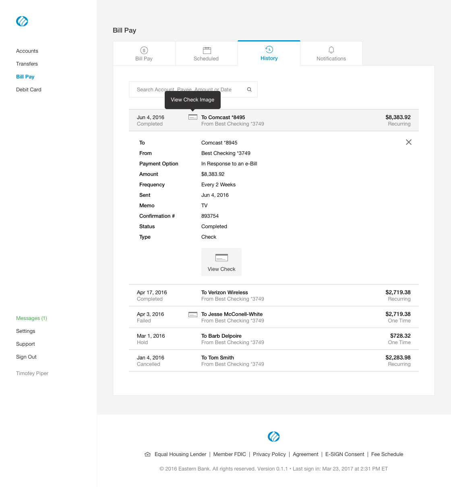Select Bill Pay in the sidebar
451x487 pixels.
click(25, 77)
